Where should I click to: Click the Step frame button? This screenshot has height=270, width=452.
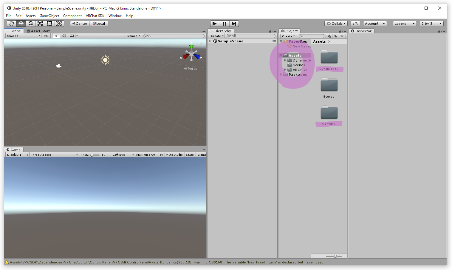[x=234, y=24]
